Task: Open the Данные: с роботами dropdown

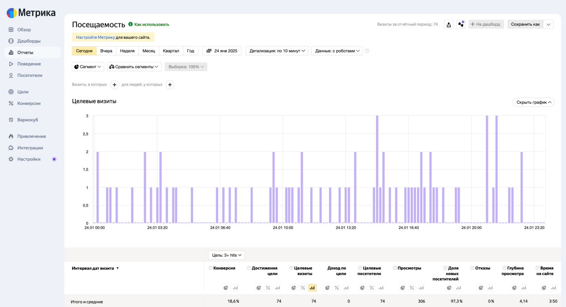Action: point(337,51)
